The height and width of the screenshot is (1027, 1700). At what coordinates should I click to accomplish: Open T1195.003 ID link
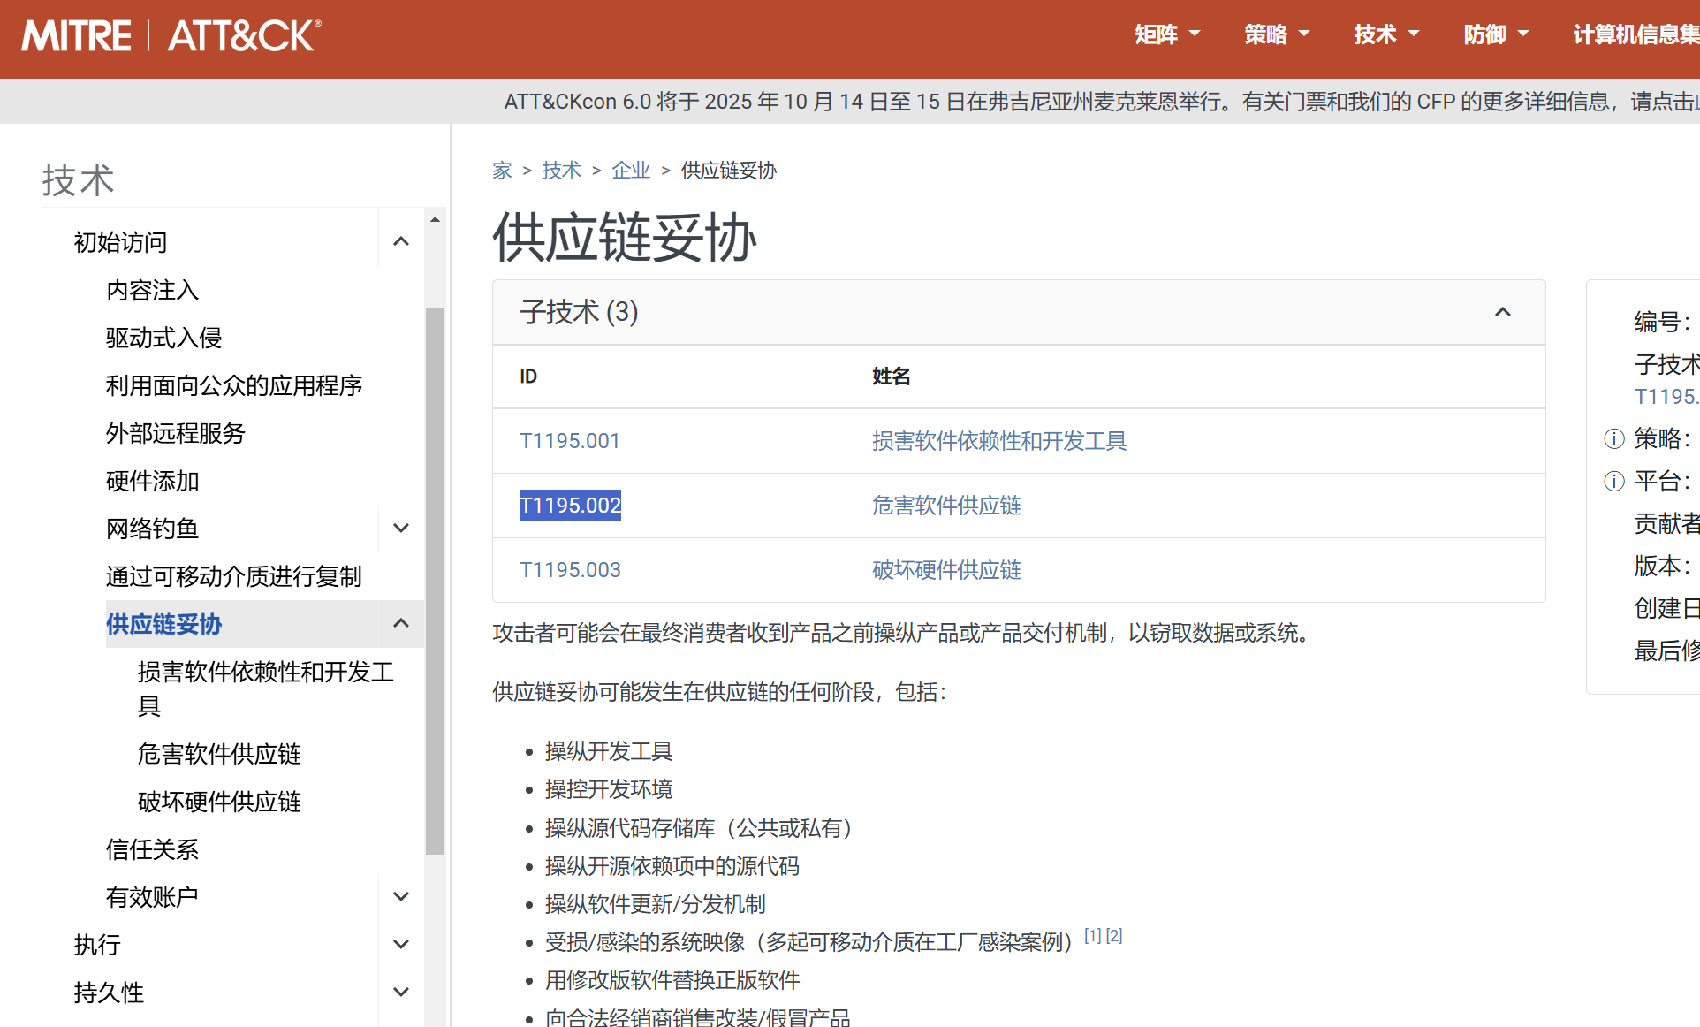tap(570, 570)
